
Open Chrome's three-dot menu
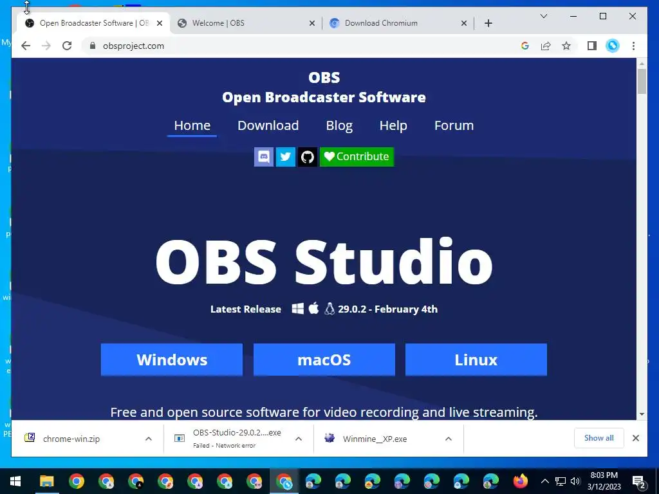633,46
